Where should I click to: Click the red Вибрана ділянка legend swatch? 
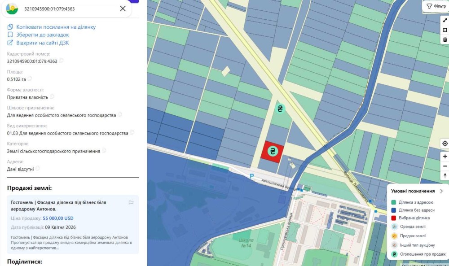click(393, 218)
